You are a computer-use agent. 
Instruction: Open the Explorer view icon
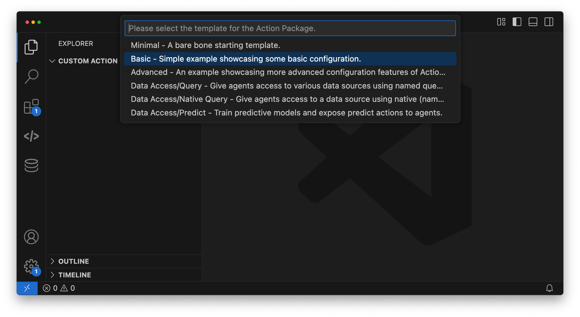point(31,47)
